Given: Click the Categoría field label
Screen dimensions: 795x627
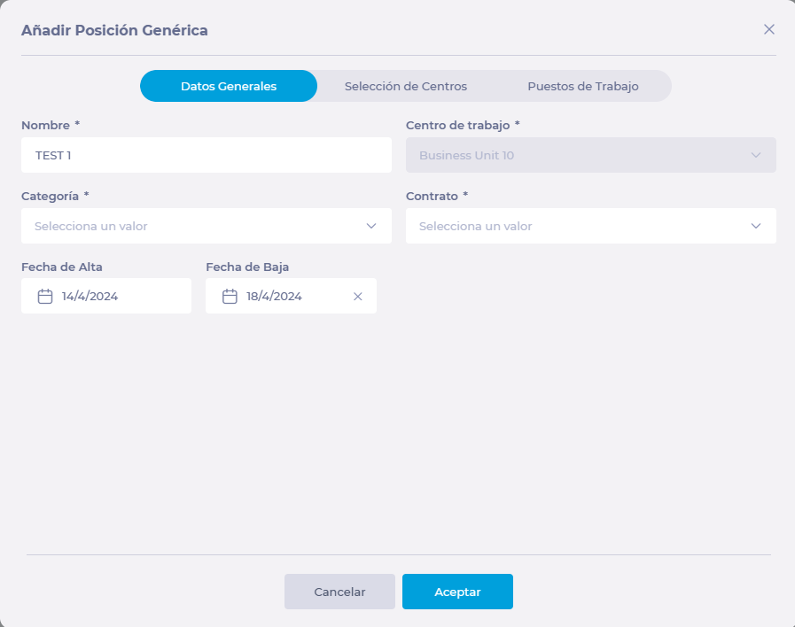Looking at the screenshot, I should pos(50,196).
